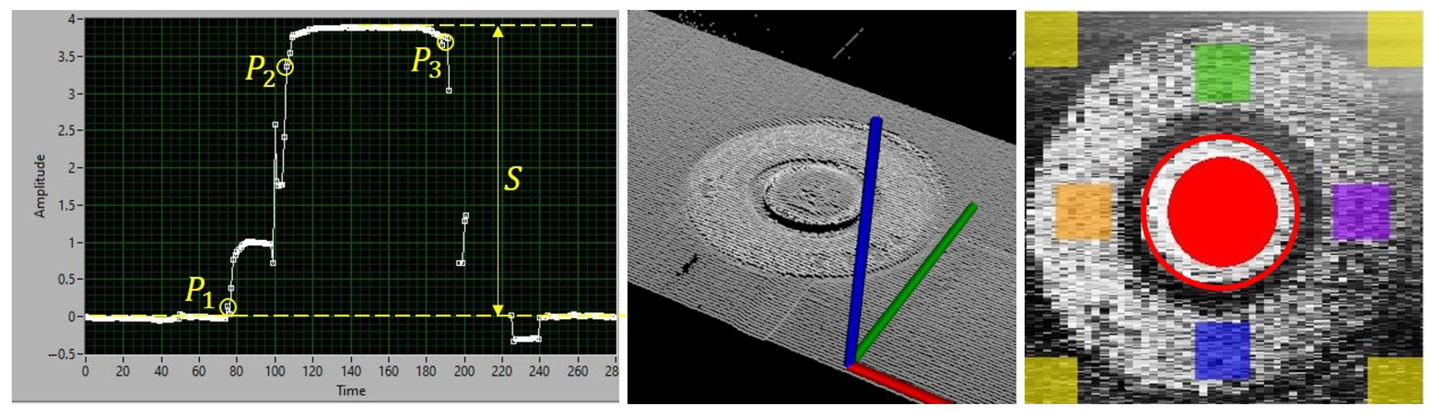Click the Amplitude axis label

[x=39, y=186]
